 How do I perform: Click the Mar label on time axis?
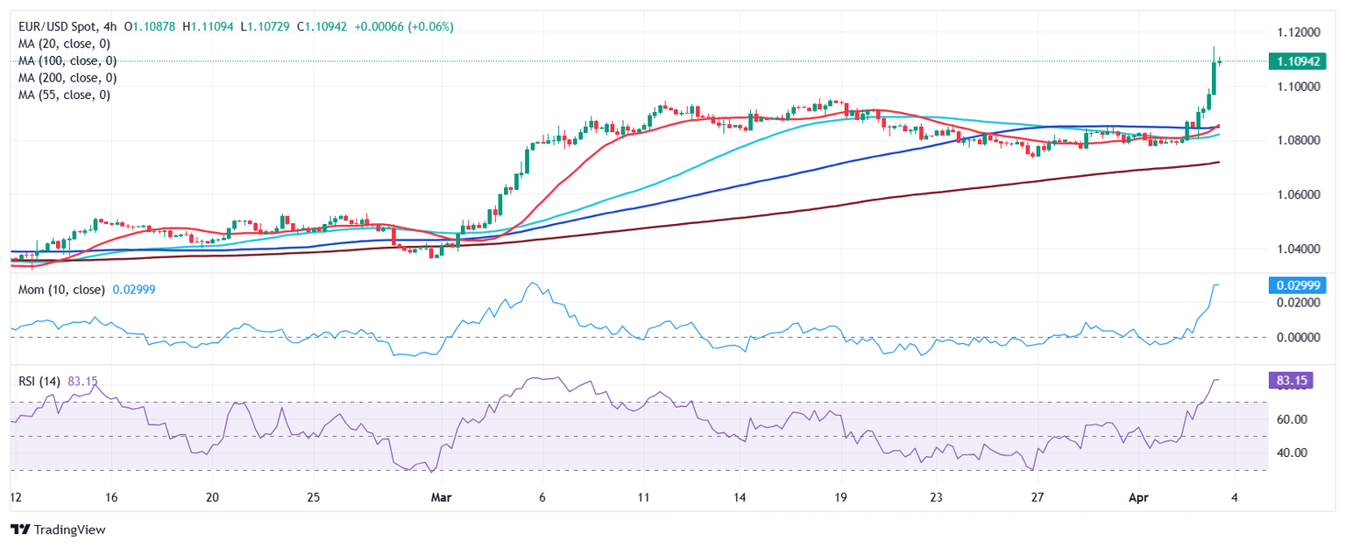click(441, 497)
